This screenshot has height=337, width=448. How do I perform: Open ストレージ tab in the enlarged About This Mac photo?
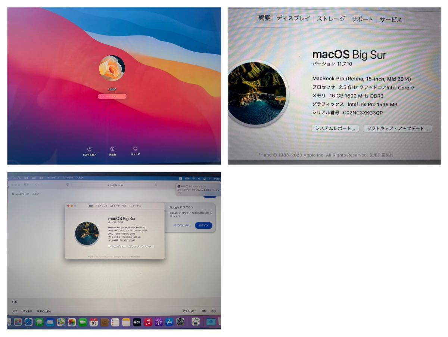tap(331, 19)
